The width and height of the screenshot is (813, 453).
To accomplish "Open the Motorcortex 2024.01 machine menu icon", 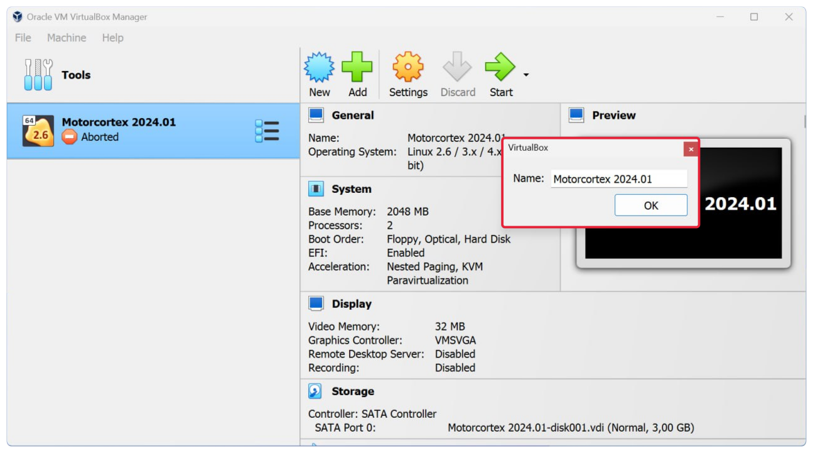I will pyautogui.click(x=267, y=131).
